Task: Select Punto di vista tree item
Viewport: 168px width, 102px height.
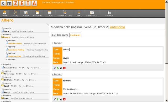Action: (10, 68)
